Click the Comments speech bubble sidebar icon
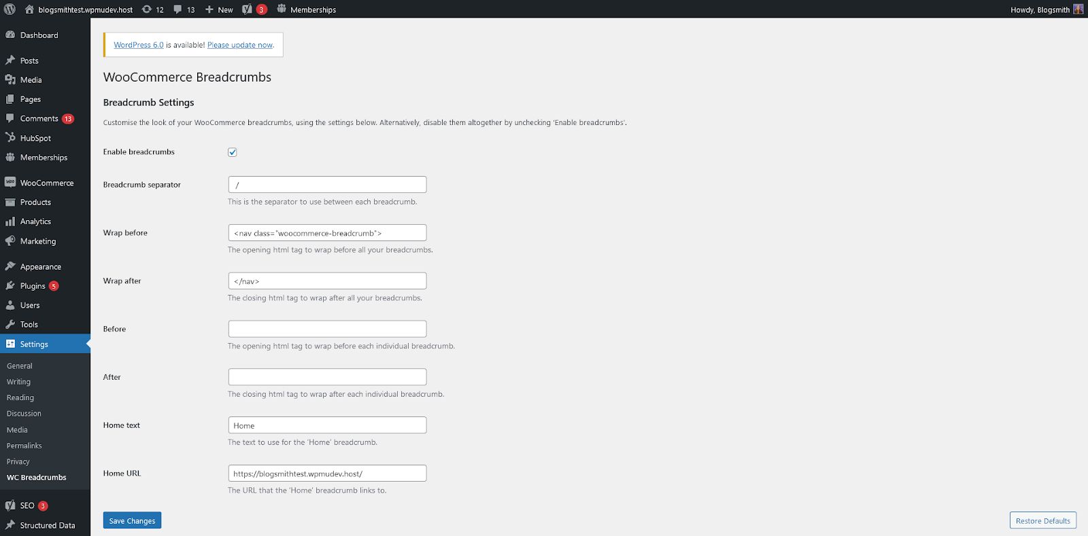Image resolution: width=1088 pixels, height=536 pixels. point(10,118)
